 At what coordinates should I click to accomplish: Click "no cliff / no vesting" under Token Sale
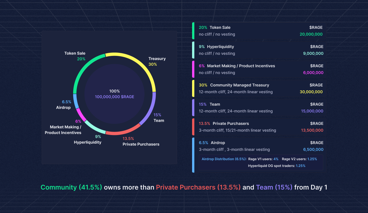click(217, 34)
